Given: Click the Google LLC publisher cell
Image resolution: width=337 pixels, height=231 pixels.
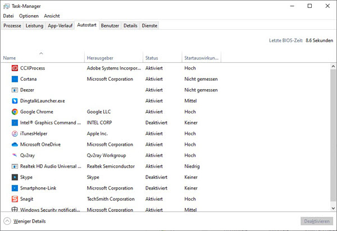Looking at the screenshot, I should click(99, 112).
